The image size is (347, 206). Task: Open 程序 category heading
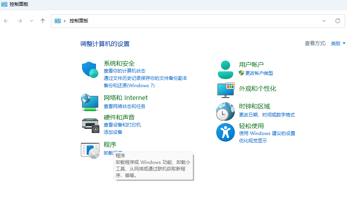110,145
